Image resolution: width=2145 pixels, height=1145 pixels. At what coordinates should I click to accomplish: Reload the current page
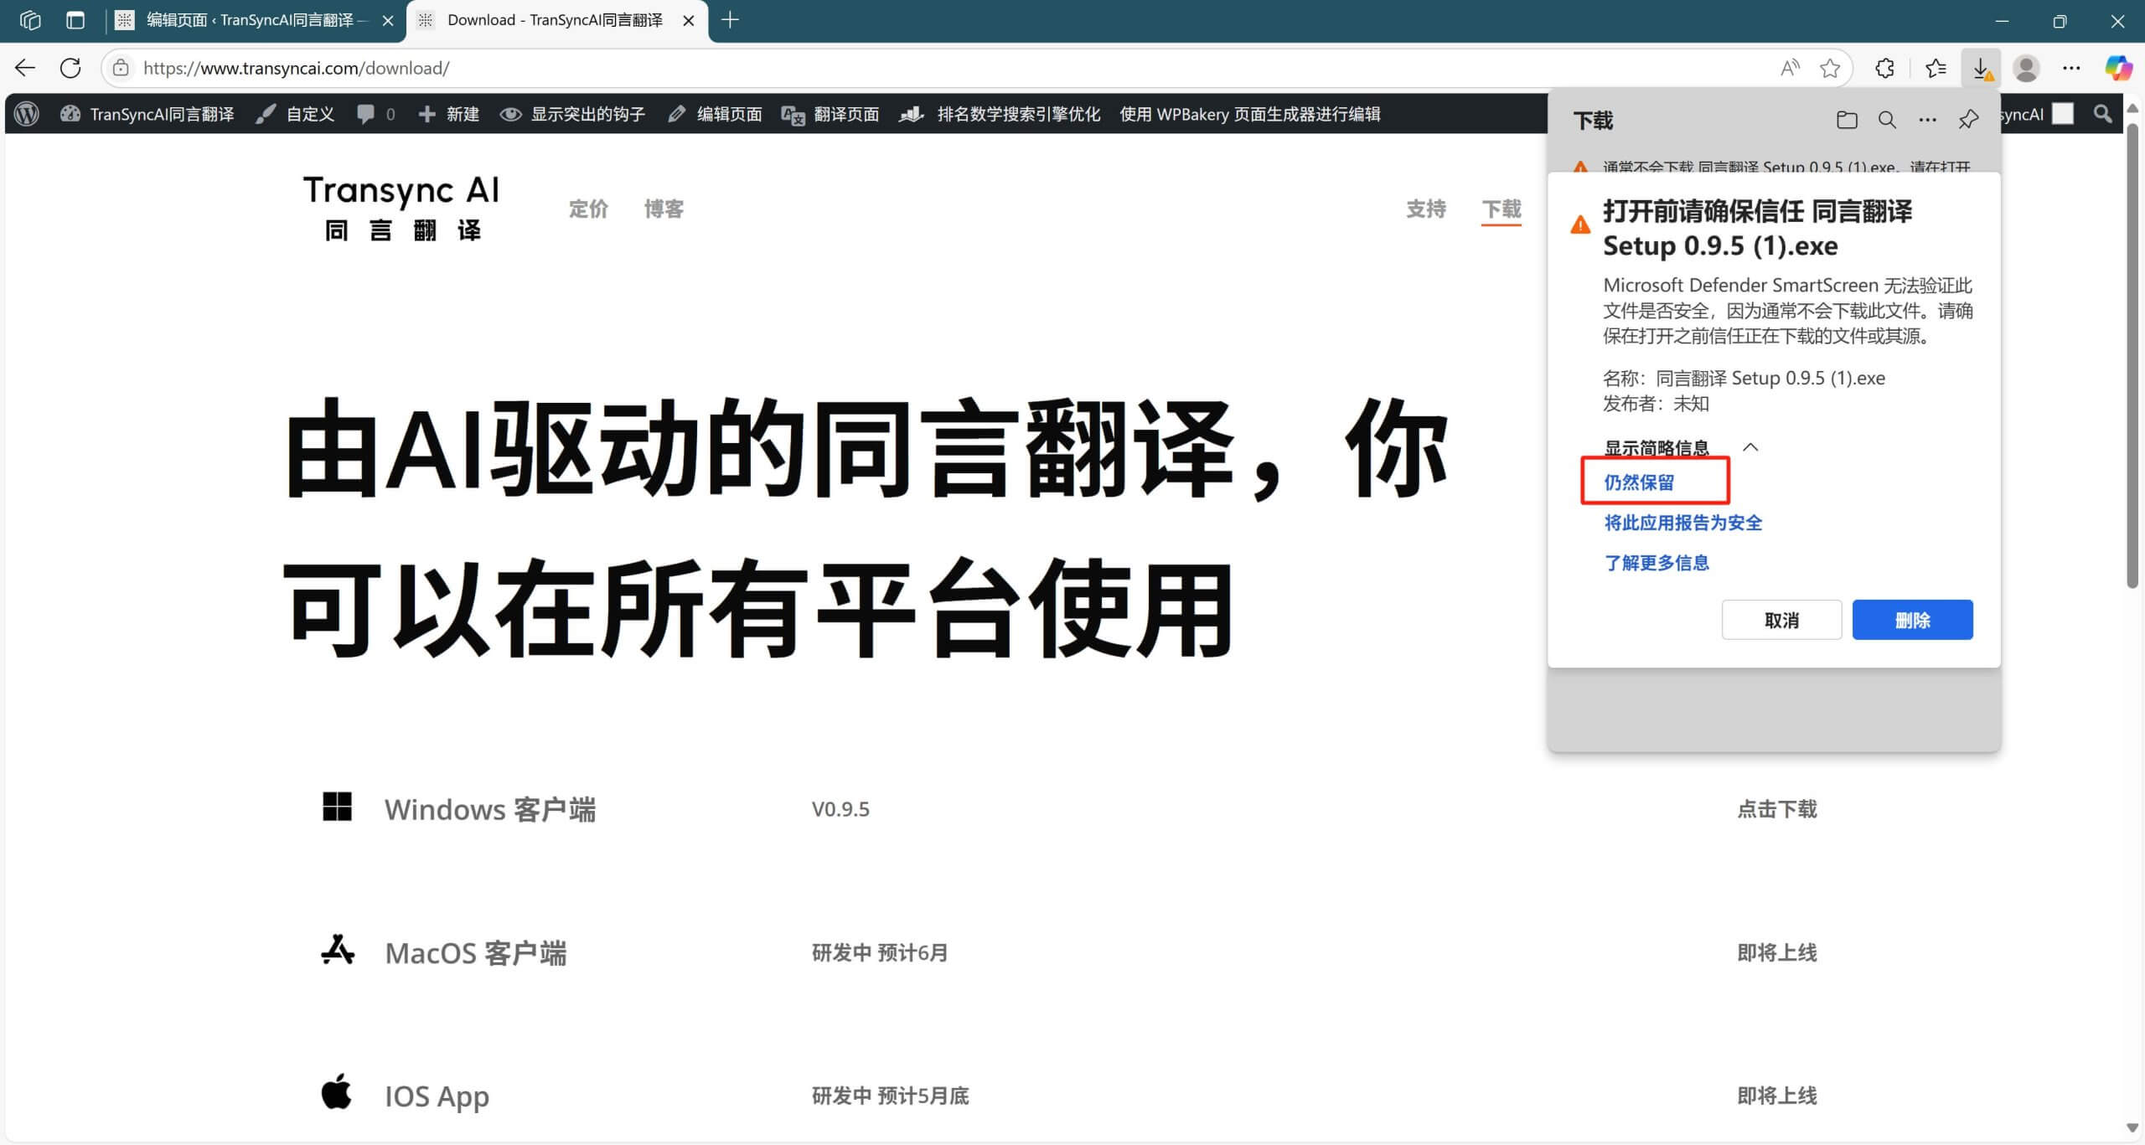(x=71, y=68)
